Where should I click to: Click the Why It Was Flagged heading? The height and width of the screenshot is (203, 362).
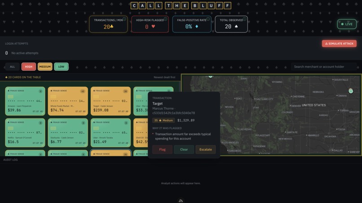pos(167,128)
